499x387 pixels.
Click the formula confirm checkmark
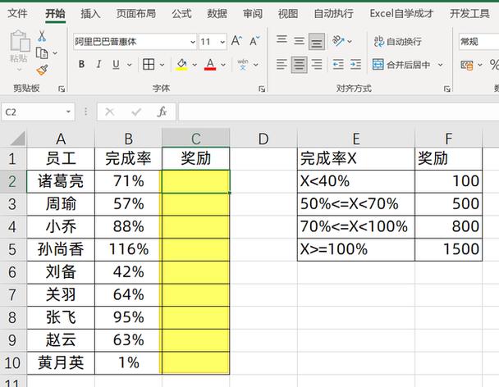point(136,112)
